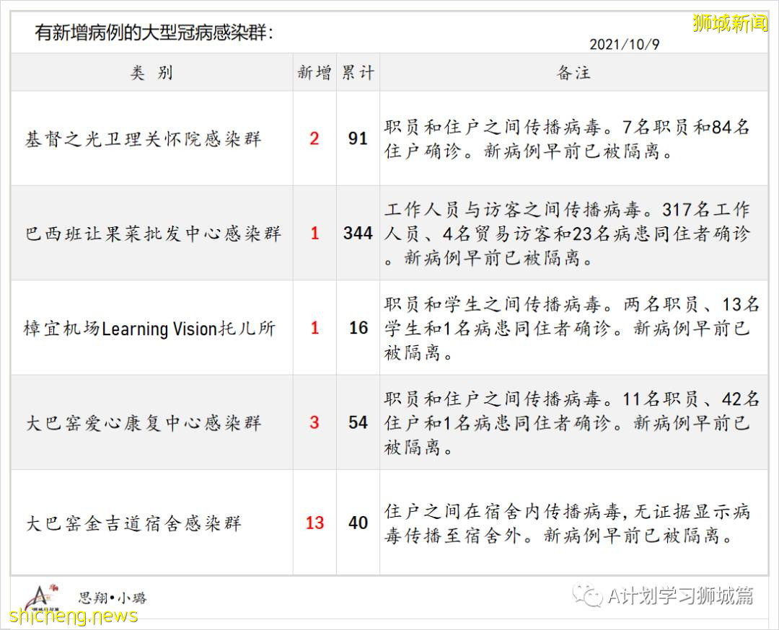
Task: Select the 基督之光卫理关怀院感染群 row name
Action: coord(143,138)
